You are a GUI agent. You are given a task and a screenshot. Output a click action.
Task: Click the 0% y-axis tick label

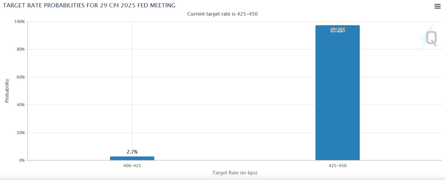point(21,160)
